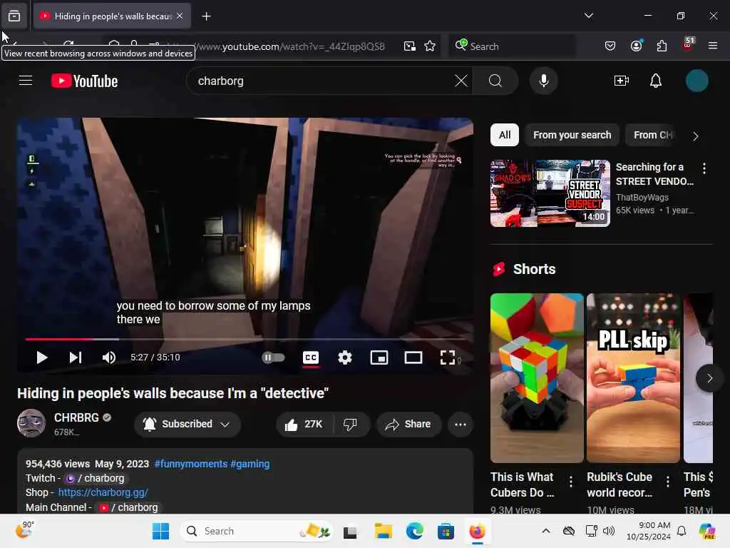The image size is (730, 548).
Task: Open the Windows Start menu
Action: (160, 531)
